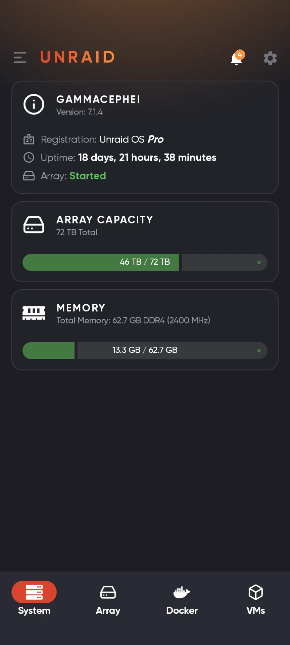Click the uptime clock icon
Viewport: 290px width, 645px height.
29,158
